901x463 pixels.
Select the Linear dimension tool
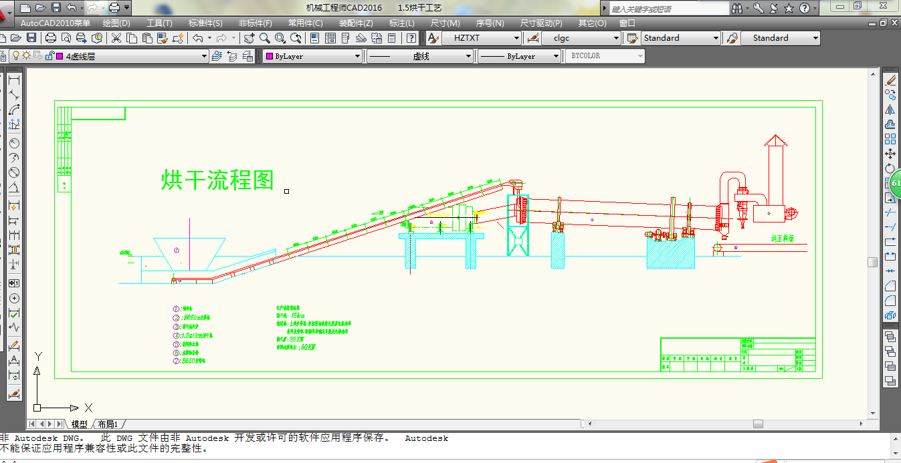pos(14,81)
